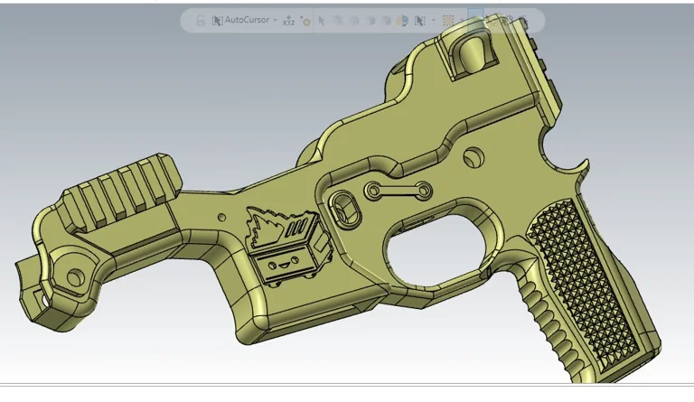694x402 pixels.
Task: Toggle the lock icon in selection bar
Action: 201,20
